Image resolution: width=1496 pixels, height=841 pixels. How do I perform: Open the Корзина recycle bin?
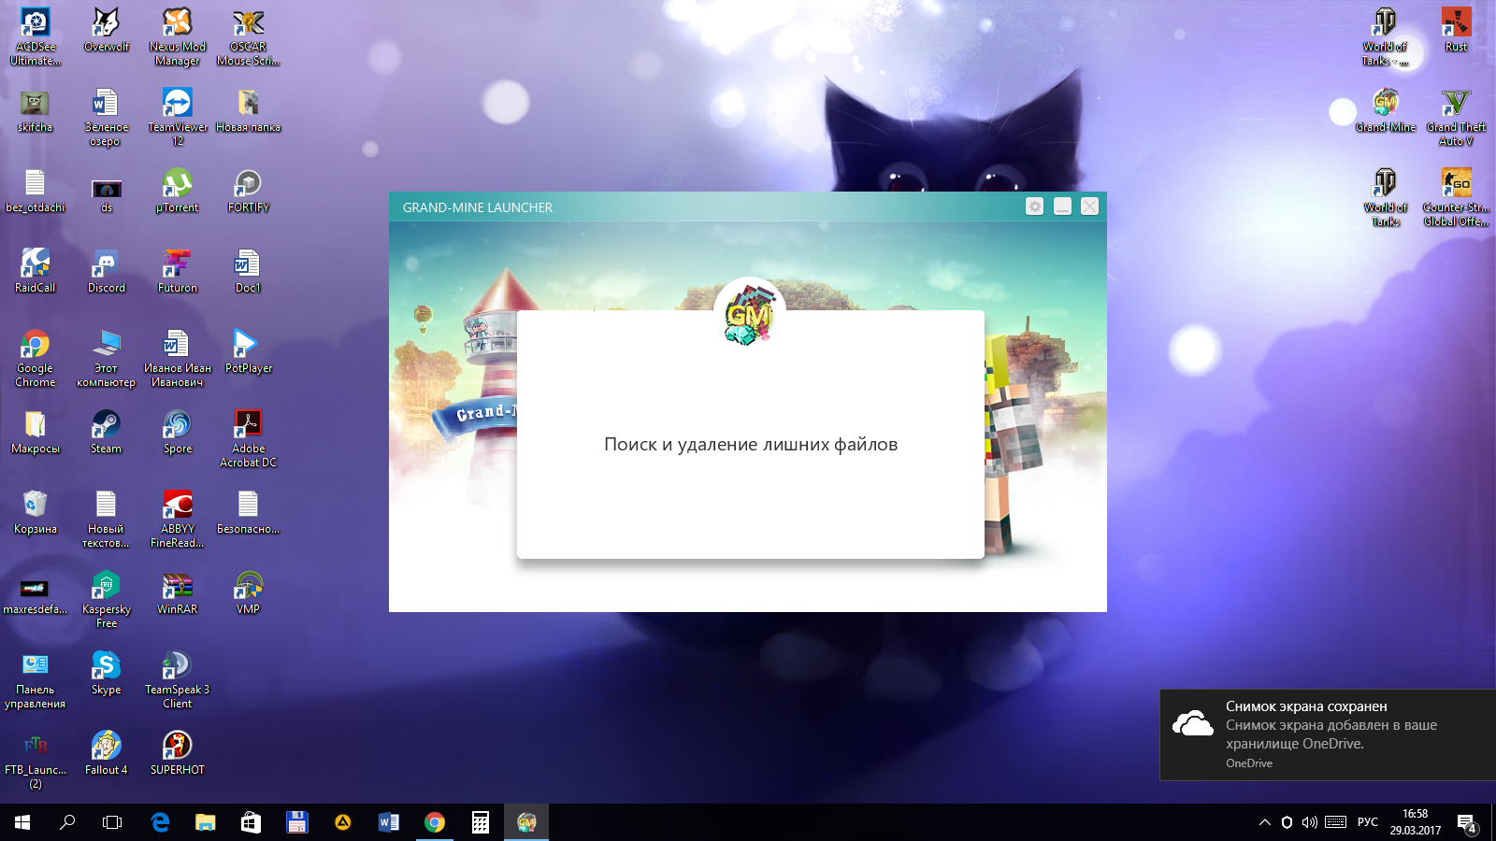(x=36, y=512)
